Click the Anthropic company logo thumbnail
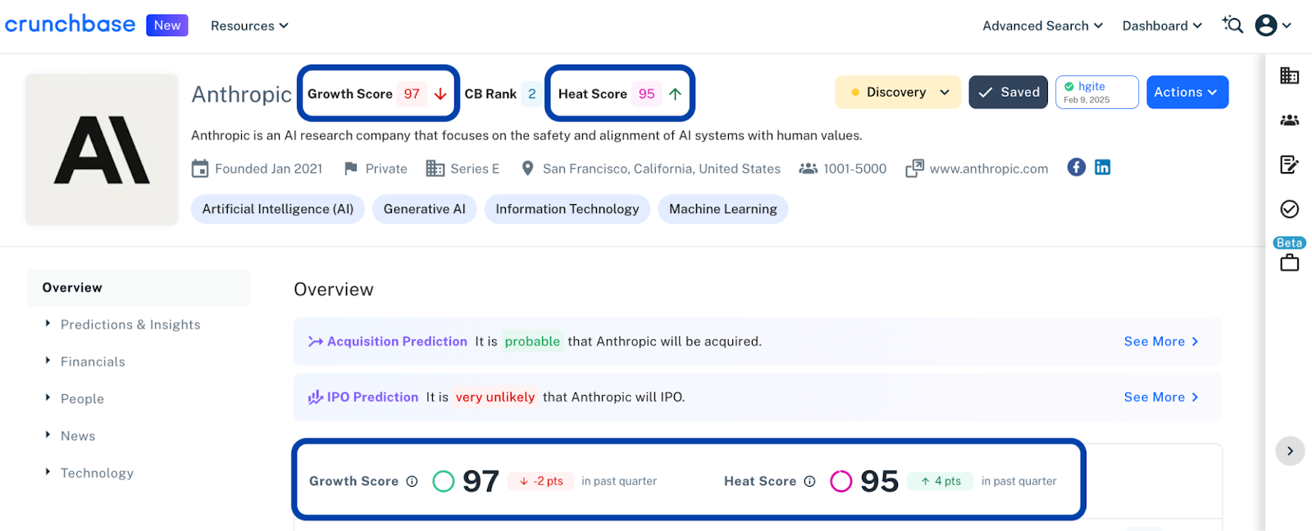 click(102, 149)
